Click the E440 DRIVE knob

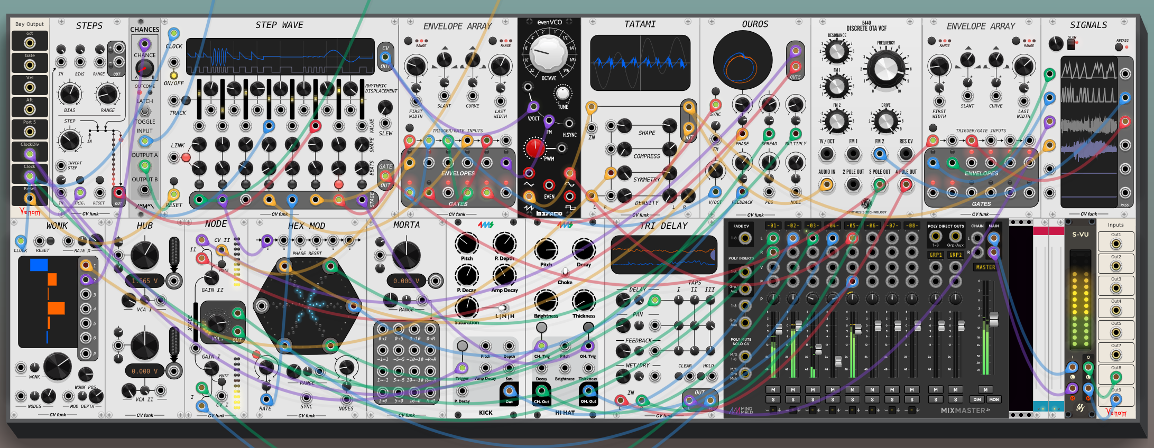(x=886, y=122)
